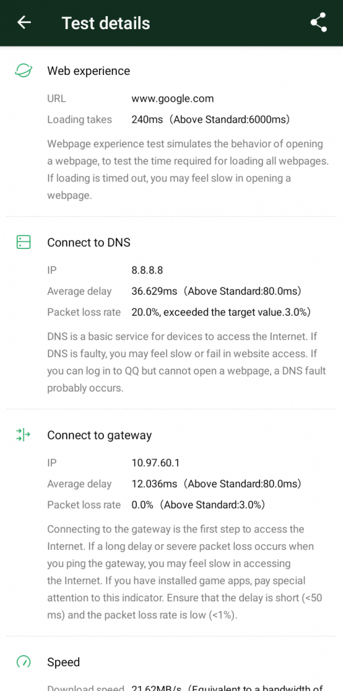Viewport: 343px width, 691px height.
Task: Click the Connect to DNS server icon
Action: pyautogui.click(x=24, y=242)
